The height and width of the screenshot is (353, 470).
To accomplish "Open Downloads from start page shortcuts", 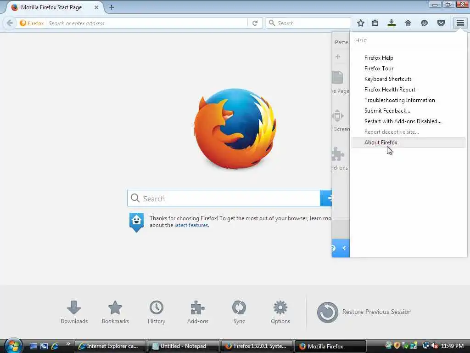I will (x=74, y=312).
